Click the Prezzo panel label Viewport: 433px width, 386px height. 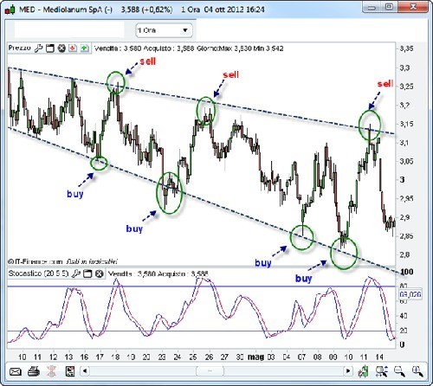pos(19,48)
